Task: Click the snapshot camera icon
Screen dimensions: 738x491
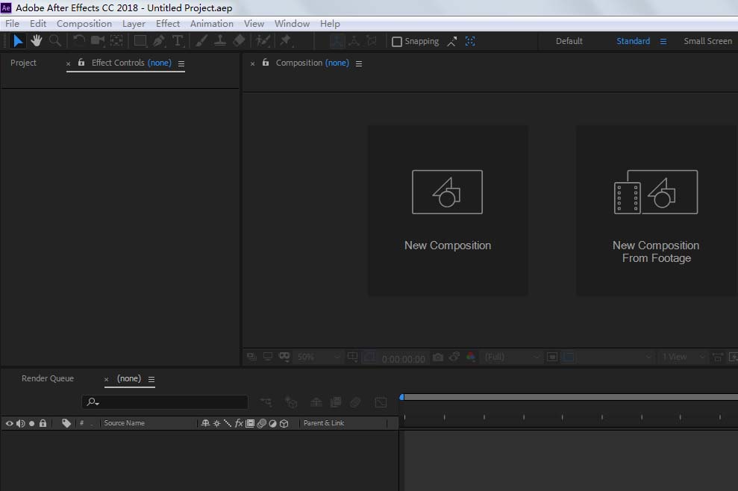Action: click(438, 357)
